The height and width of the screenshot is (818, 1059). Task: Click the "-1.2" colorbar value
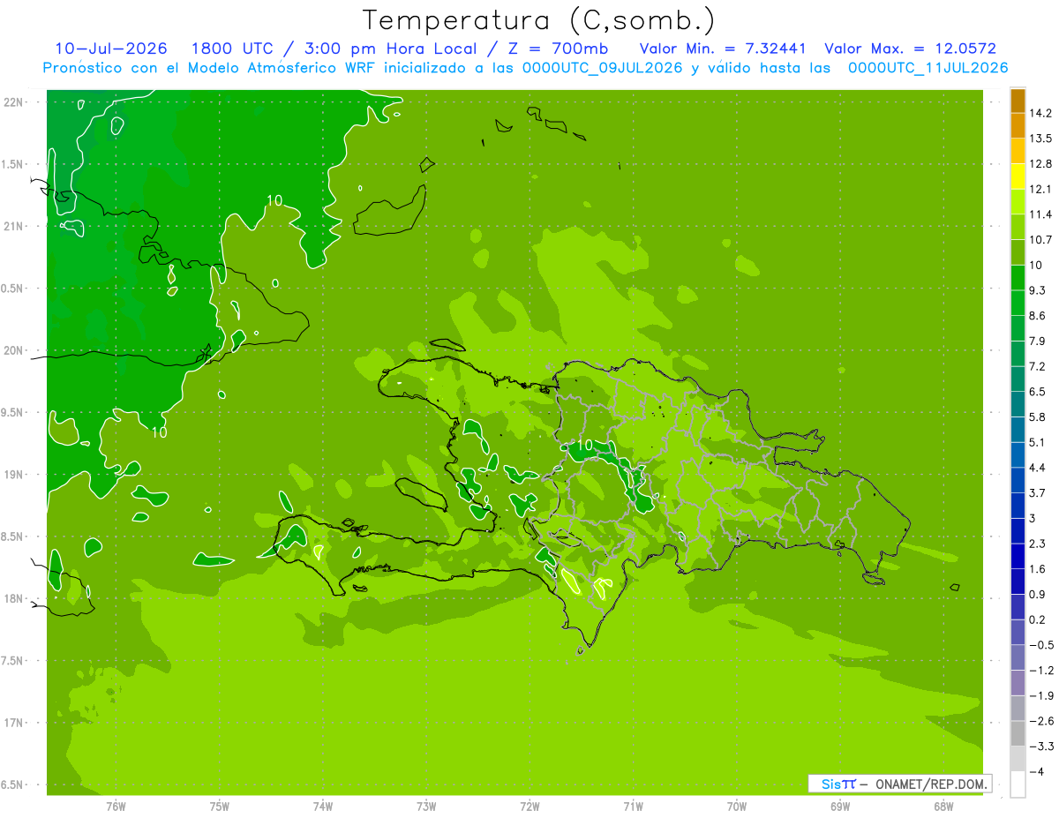[x=1041, y=671]
